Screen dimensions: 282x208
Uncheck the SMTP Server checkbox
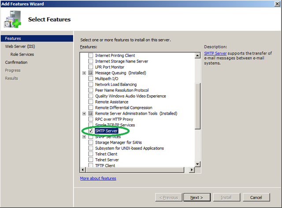click(91, 130)
